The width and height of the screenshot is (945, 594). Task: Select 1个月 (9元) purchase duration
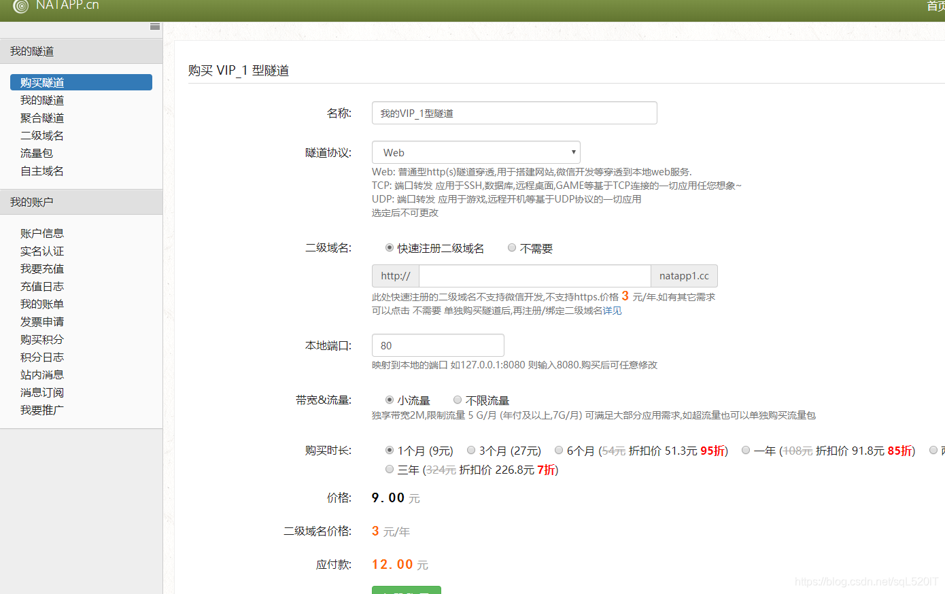pos(390,451)
